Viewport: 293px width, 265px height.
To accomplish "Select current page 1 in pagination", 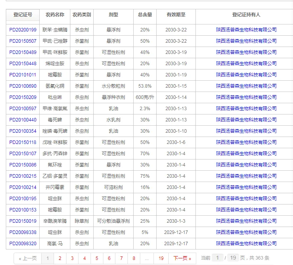I will point(48,258).
